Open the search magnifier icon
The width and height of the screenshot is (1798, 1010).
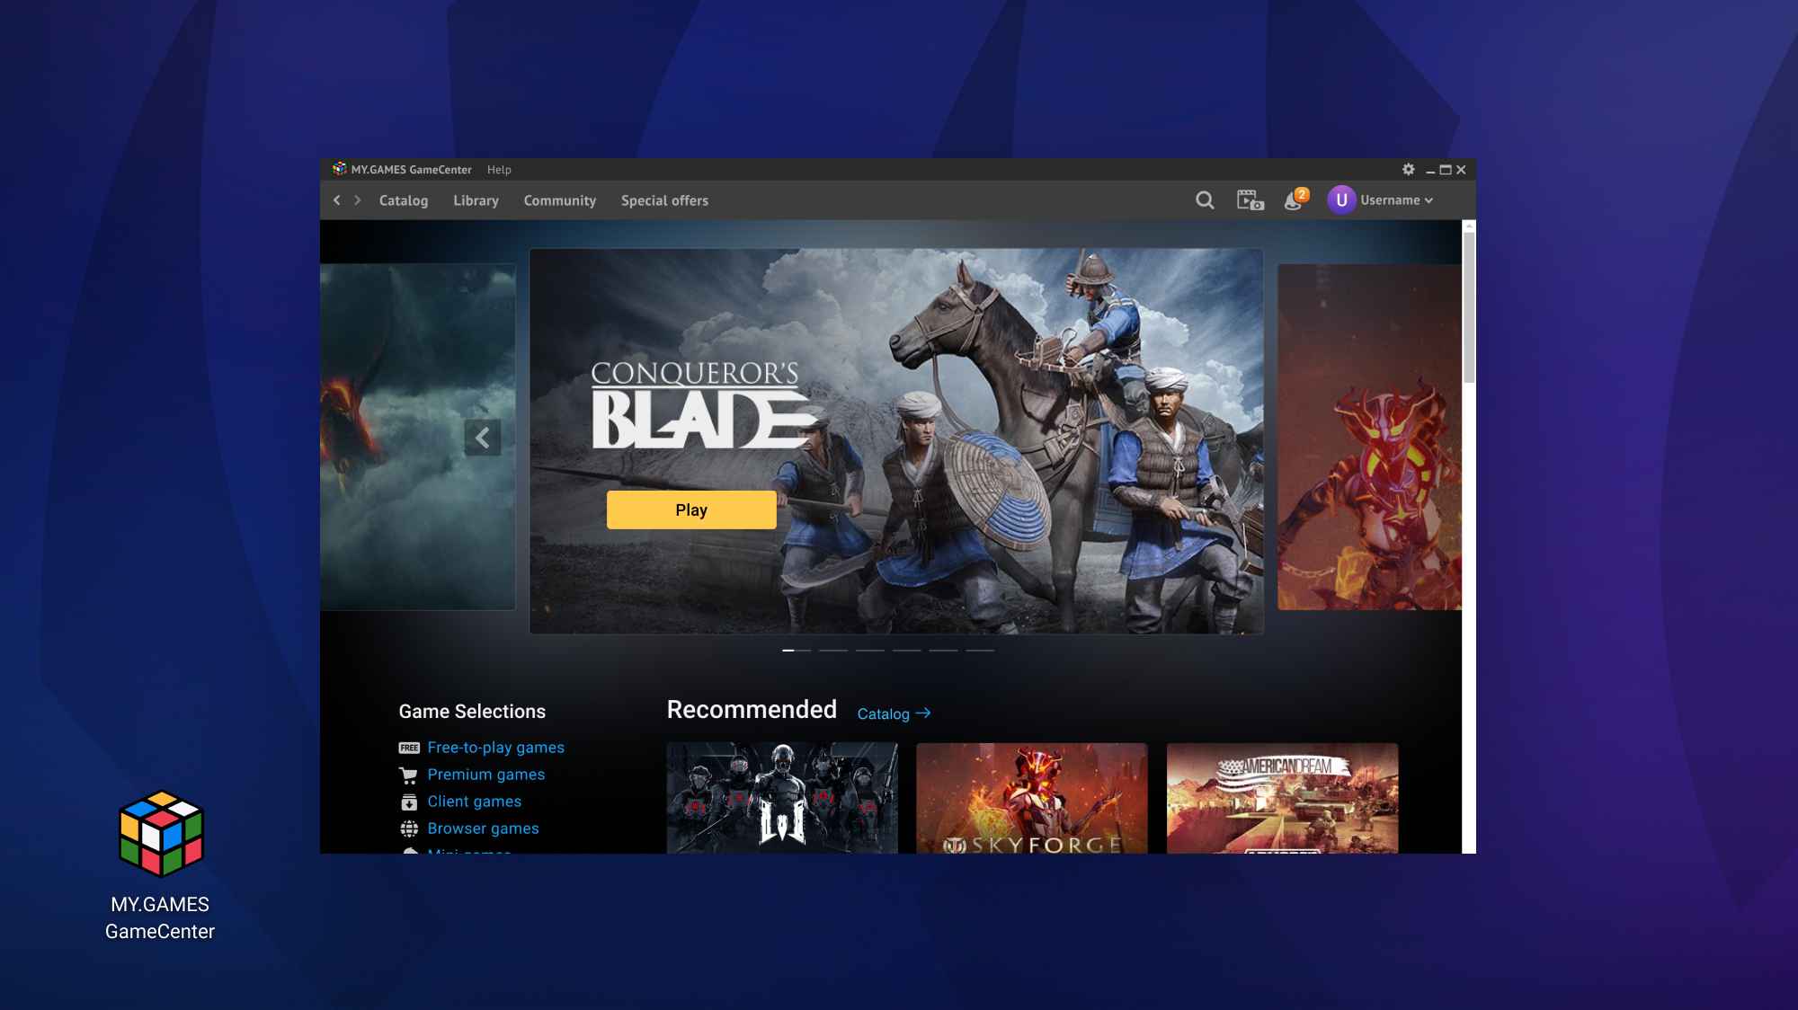(x=1205, y=200)
